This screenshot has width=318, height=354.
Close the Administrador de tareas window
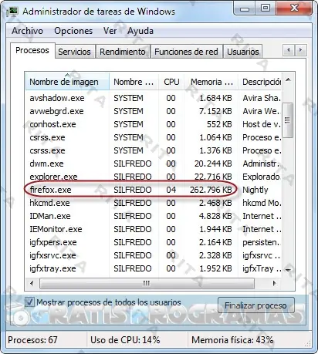(294, 8)
